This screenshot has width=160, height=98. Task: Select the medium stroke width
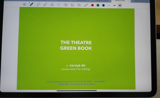[x=114, y=5]
